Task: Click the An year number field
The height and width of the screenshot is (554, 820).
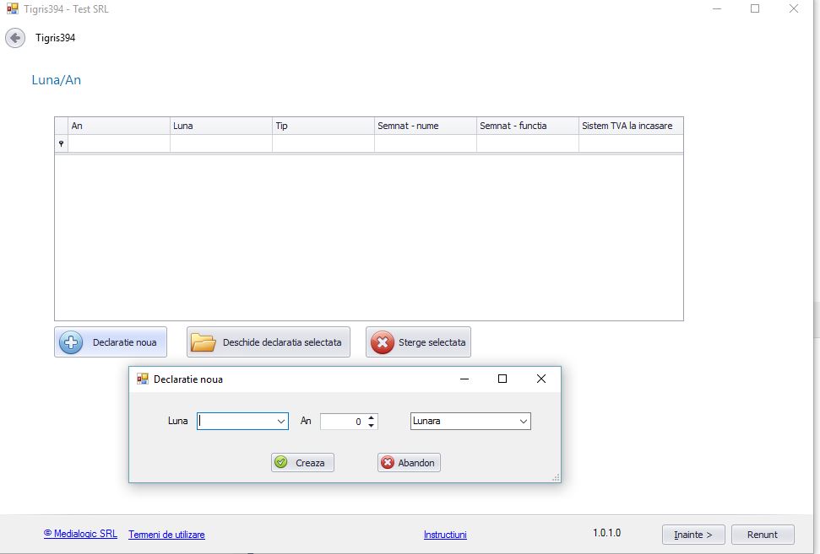Action: (x=343, y=421)
